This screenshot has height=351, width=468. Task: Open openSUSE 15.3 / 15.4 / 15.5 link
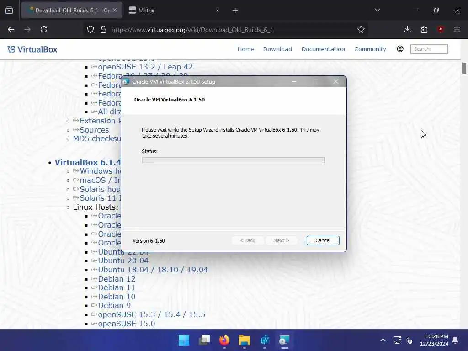click(152, 314)
